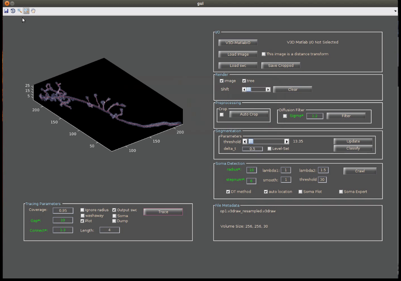The height and width of the screenshot is (281, 401).
Task: Activate the Zoom In magnifier tool
Action: (20, 11)
